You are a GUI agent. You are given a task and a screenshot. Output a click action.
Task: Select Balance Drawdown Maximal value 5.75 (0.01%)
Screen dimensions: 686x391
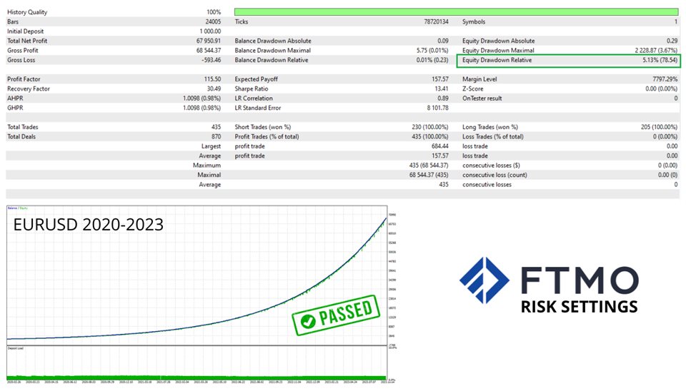click(x=432, y=51)
